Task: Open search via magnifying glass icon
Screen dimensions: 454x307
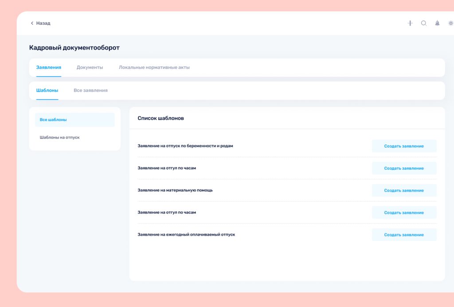Action: (424, 23)
